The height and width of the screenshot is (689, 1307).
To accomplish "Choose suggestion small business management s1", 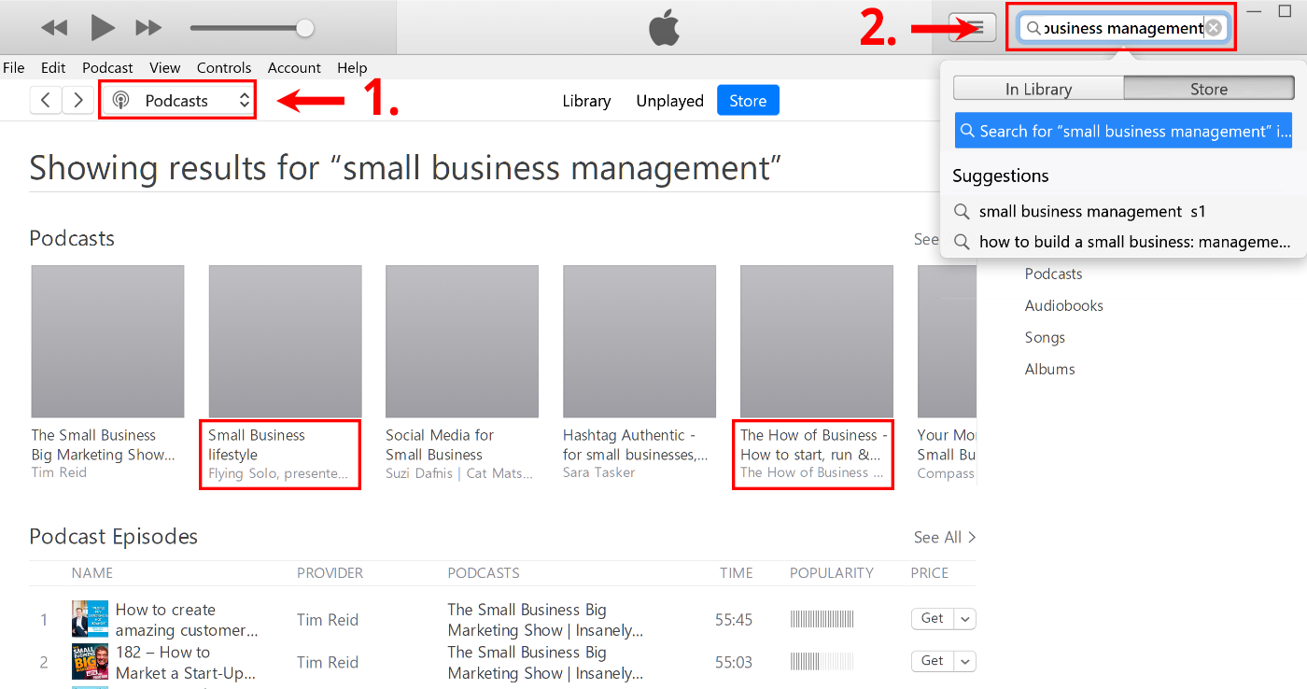I will (1092, 211).
